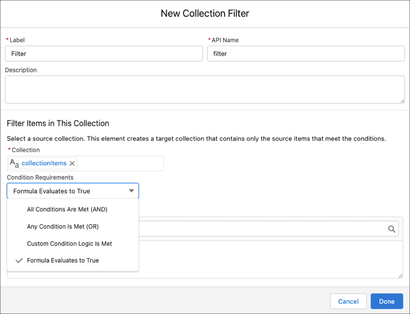Grab the Description textarea resize handle
410x314 pixels.
pyautogui.click(x=402, y=101)
